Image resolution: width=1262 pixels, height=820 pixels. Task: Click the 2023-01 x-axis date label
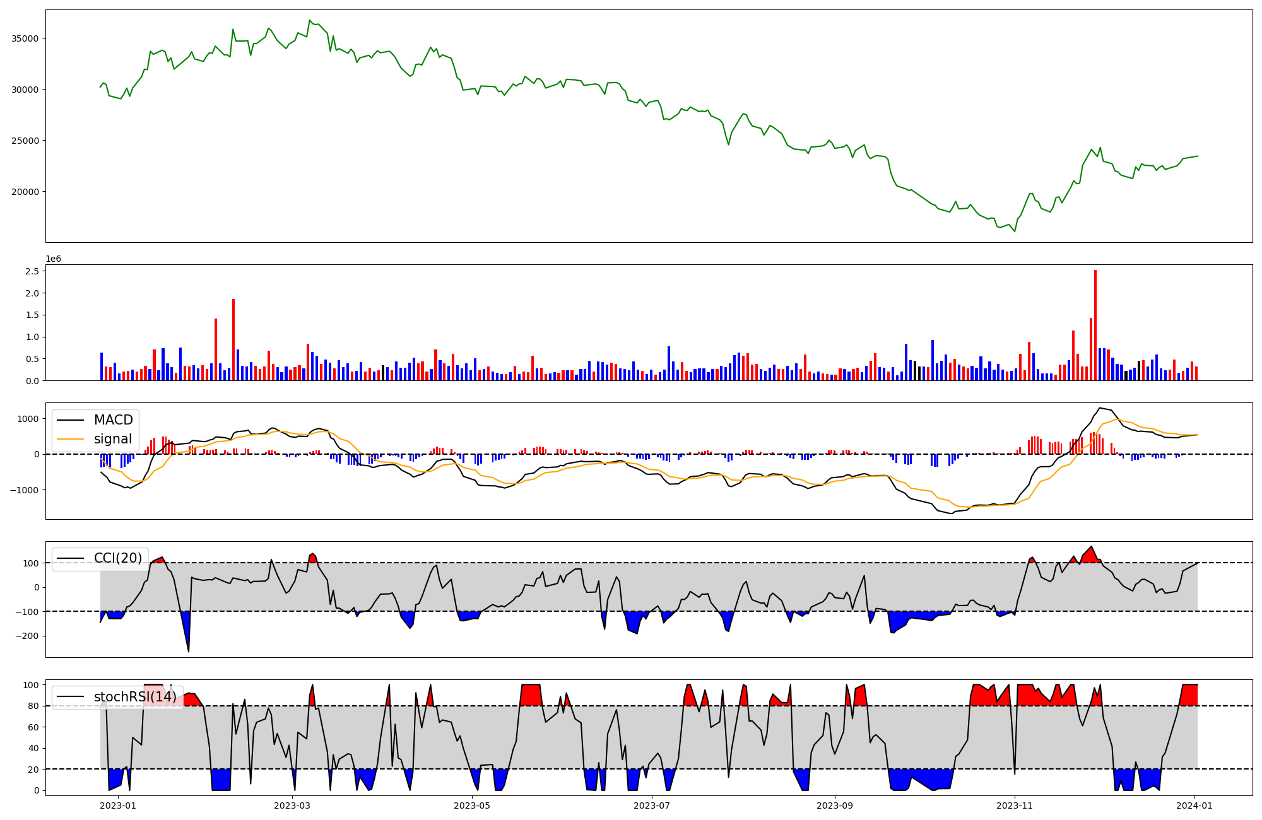[x=118, y=805]
